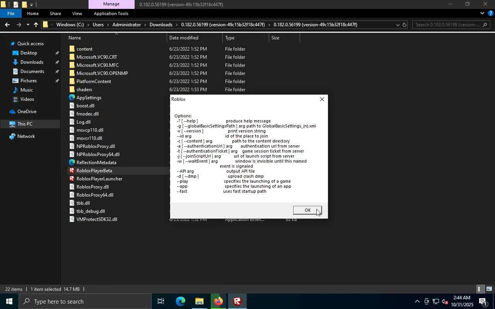This screenshot has width=495, height=309.
Task: Navigate to Users in the address bar
Action: click(98, 25)
